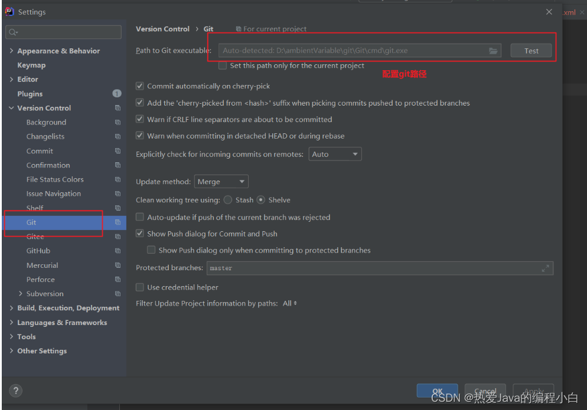Select Perforce in the settings tree
Image resolution: width=587 pixels, height=410 pixels.
tap(40, 280)
